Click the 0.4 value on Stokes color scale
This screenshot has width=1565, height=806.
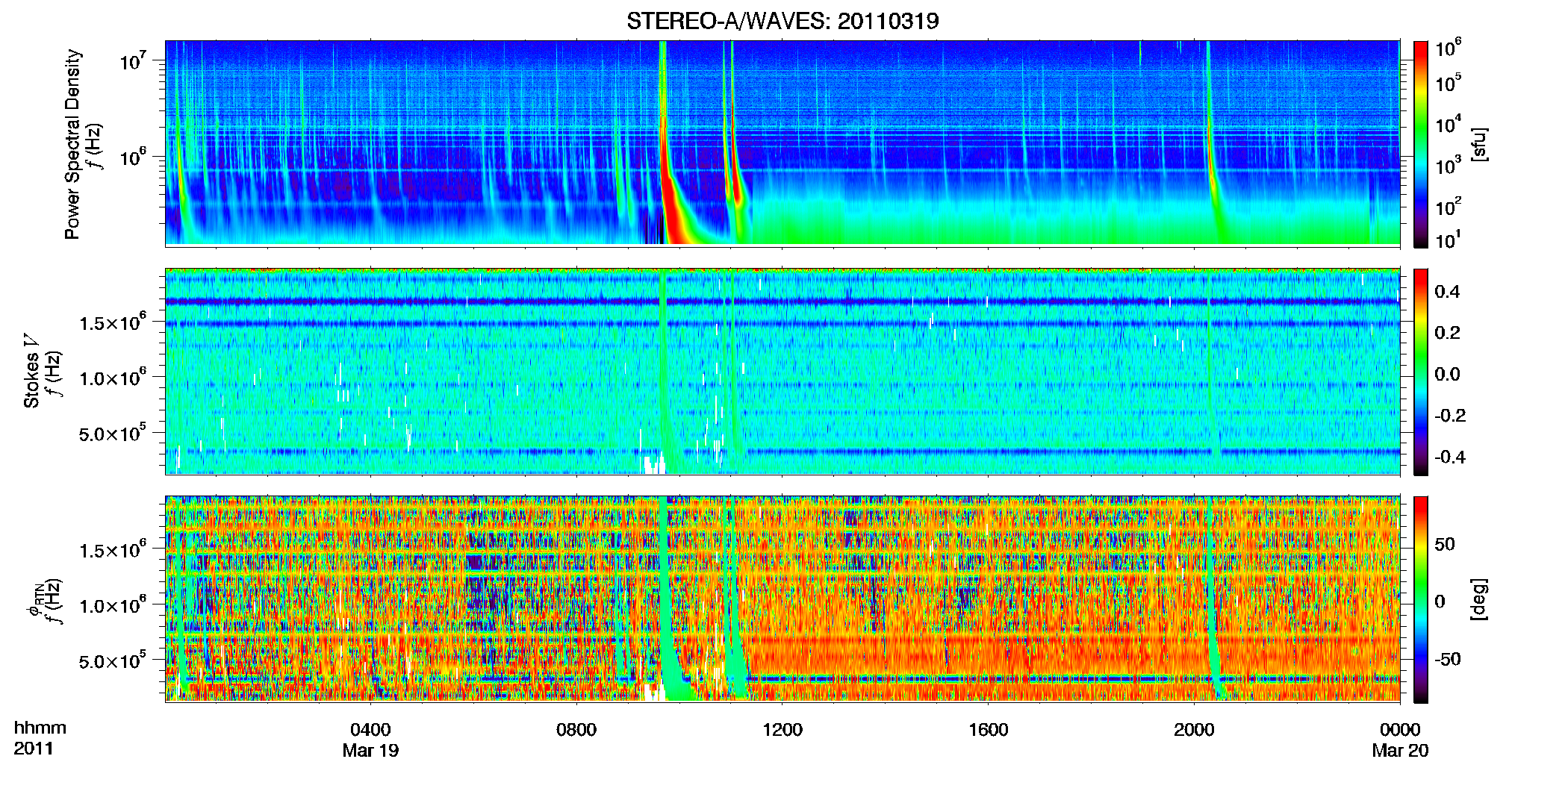point(1447,292)
